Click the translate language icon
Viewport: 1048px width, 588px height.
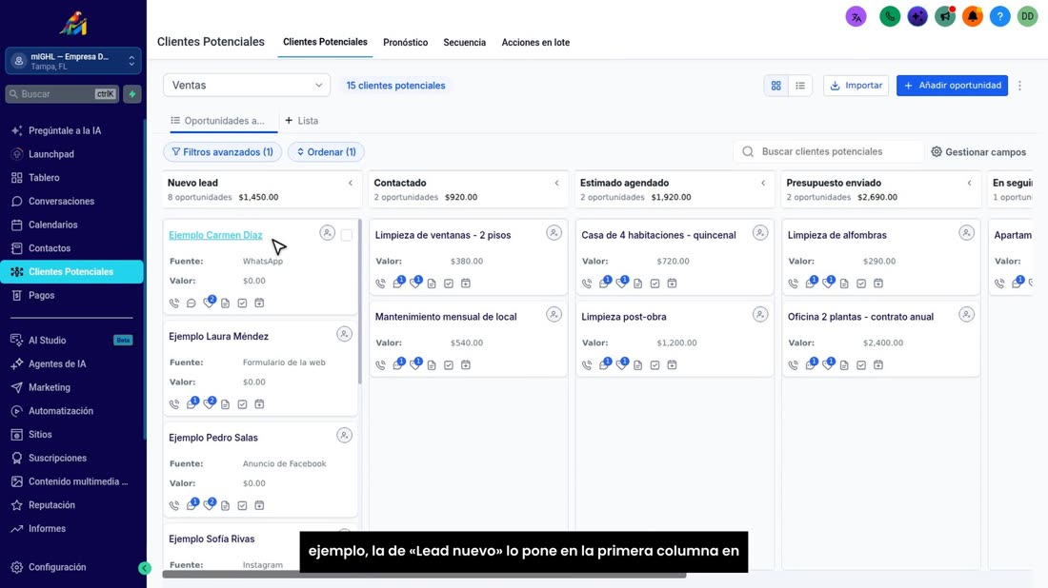tap(857, 16)
